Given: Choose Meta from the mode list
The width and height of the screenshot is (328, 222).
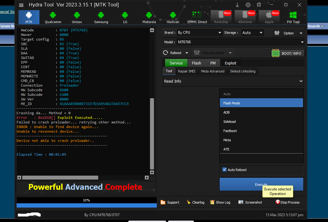Looking at the screenshot, I should pos(261,140).
